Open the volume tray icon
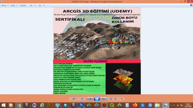This screenshot has width=193, height=108. tap(178, 105)
